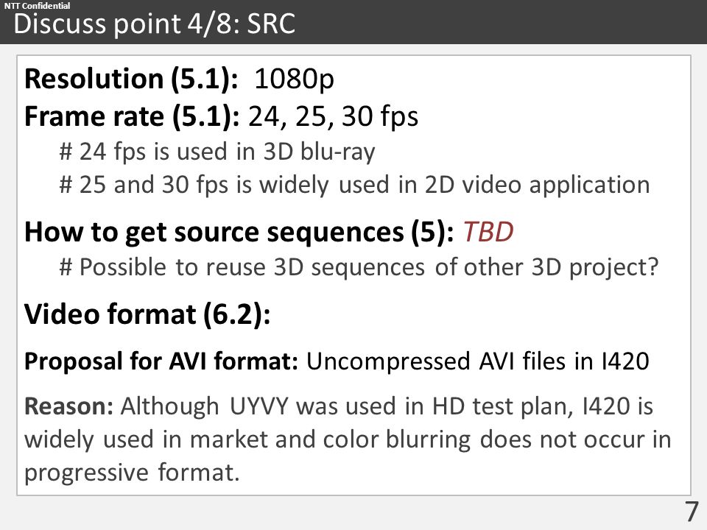This screenshot has width=707, height=530.
Task: Click the '25 and 30 fps' 2D video note
Action: coord(355,185)
